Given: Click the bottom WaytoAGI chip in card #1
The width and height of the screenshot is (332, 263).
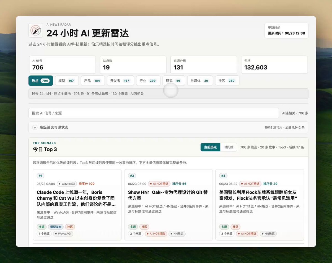Looking at the screenshot, I should [63, 234].
